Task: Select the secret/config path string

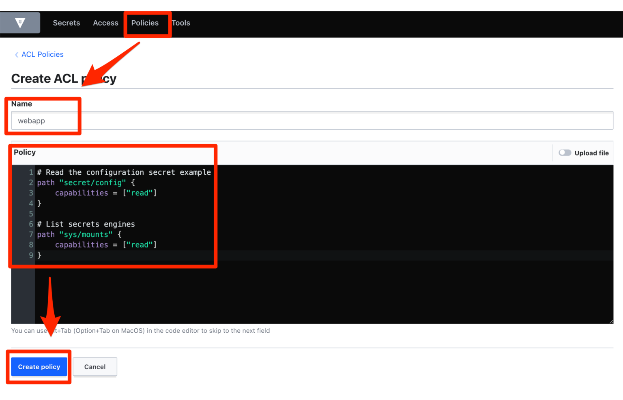Action: pos(93,182)
